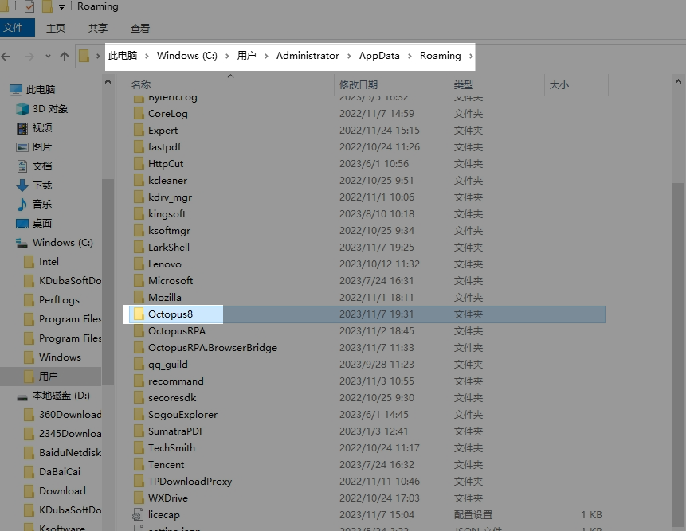Click the Microsoft folder icon
The height and width of the screenshot is (531, 686).
pyautogui.click(x=139, y=280)
